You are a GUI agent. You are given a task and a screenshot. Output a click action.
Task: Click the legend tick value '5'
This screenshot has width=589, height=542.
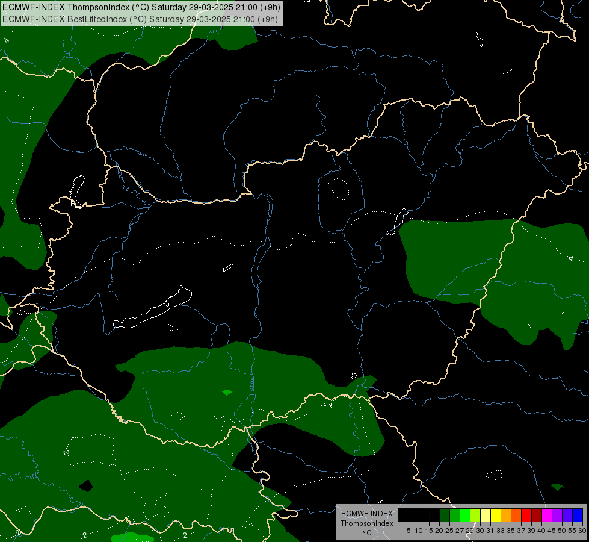click(x=409, y=531)
